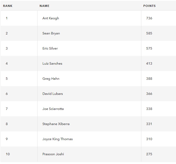Open Joe Sciarrotta's entry
This screenshot has width=176, height=164.
tap(53, 109)
